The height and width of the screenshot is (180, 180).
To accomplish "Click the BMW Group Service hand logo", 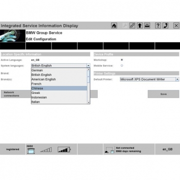I will click(x=13, y=36).
